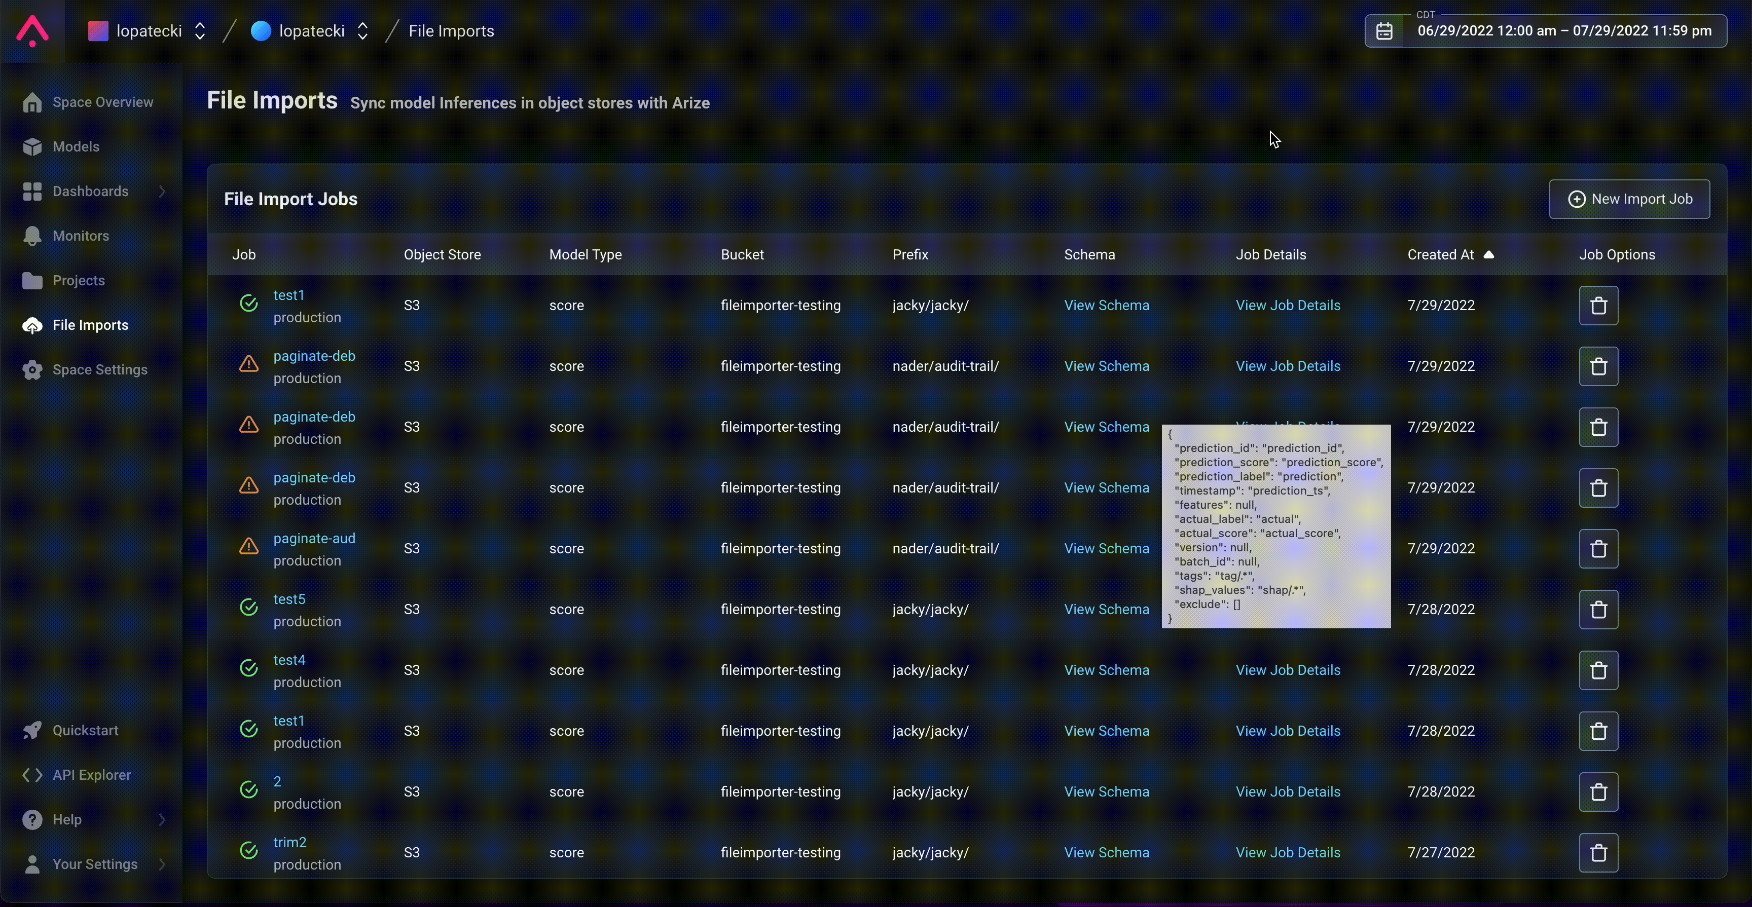Click the Arize logo in top-left corner
1752x907 pixels.
[32, 31]
